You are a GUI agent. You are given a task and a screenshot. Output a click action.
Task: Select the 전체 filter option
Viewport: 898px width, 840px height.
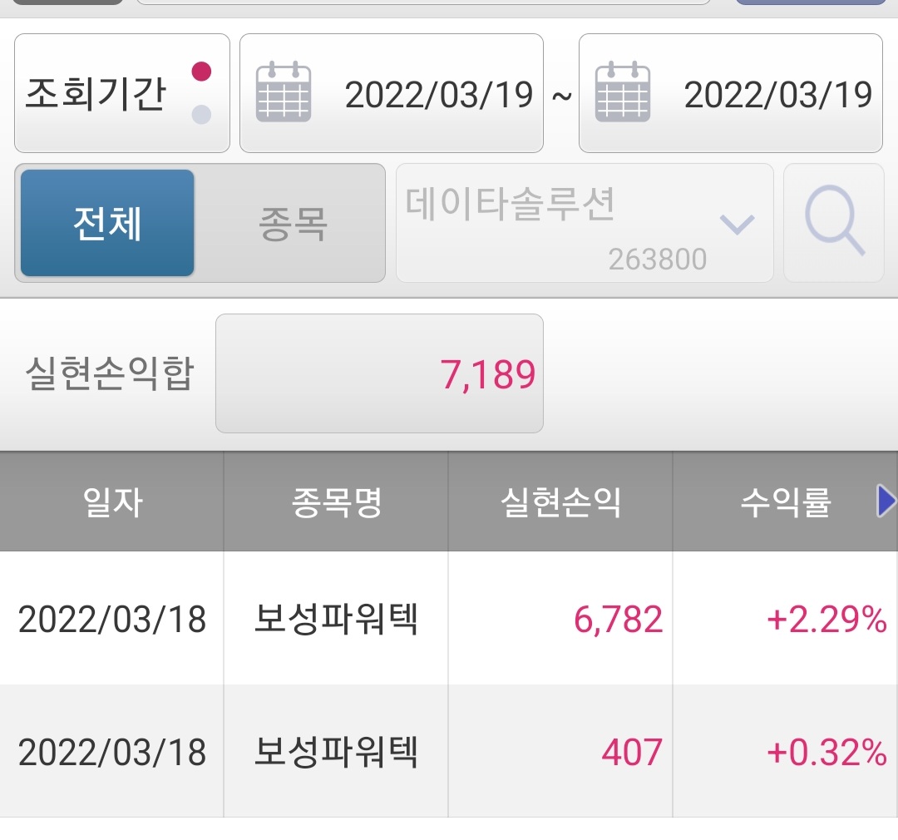(106, 223)
